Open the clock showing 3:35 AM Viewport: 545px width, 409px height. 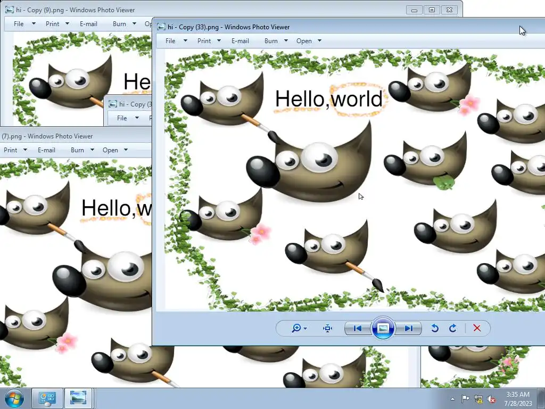coord(518,399)
